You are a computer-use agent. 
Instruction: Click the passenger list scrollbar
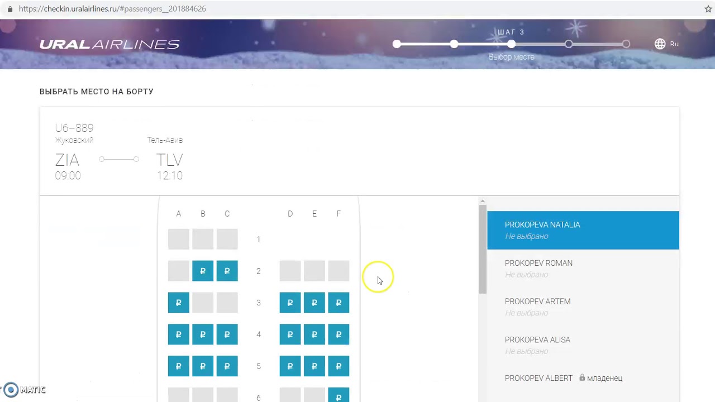pos(483,249)
